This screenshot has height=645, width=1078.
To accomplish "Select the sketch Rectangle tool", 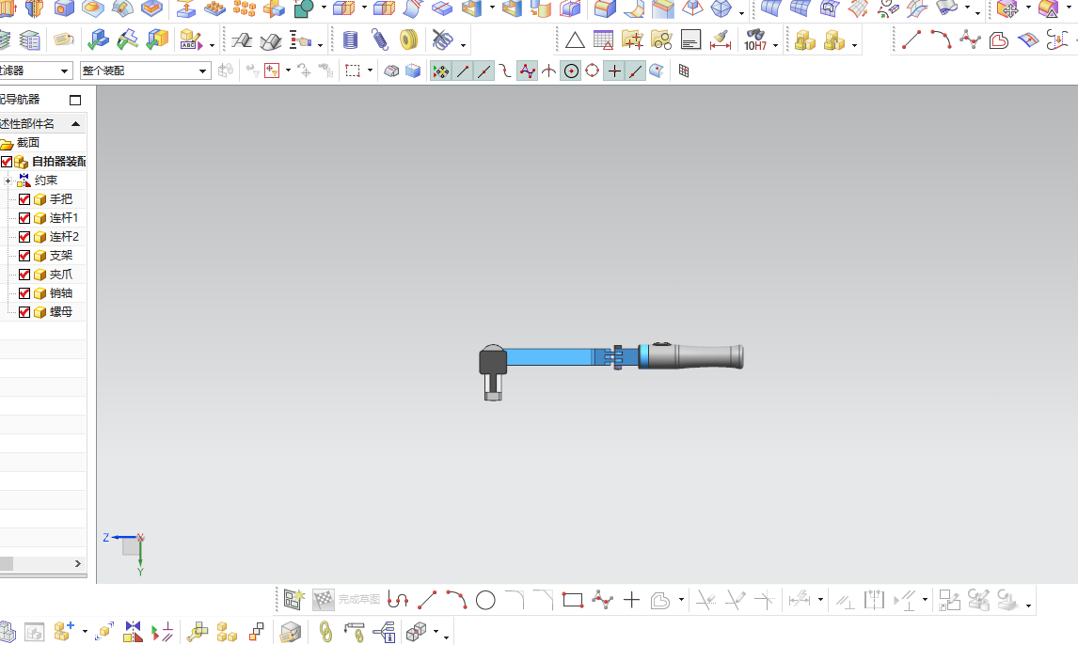I will [573, 601].
